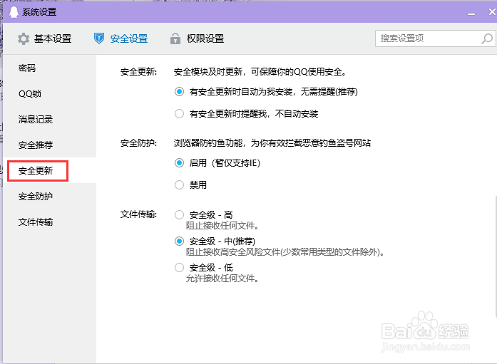
Task: Enable browser anti-phishing 启用 radio
Action: coord(179,163)
